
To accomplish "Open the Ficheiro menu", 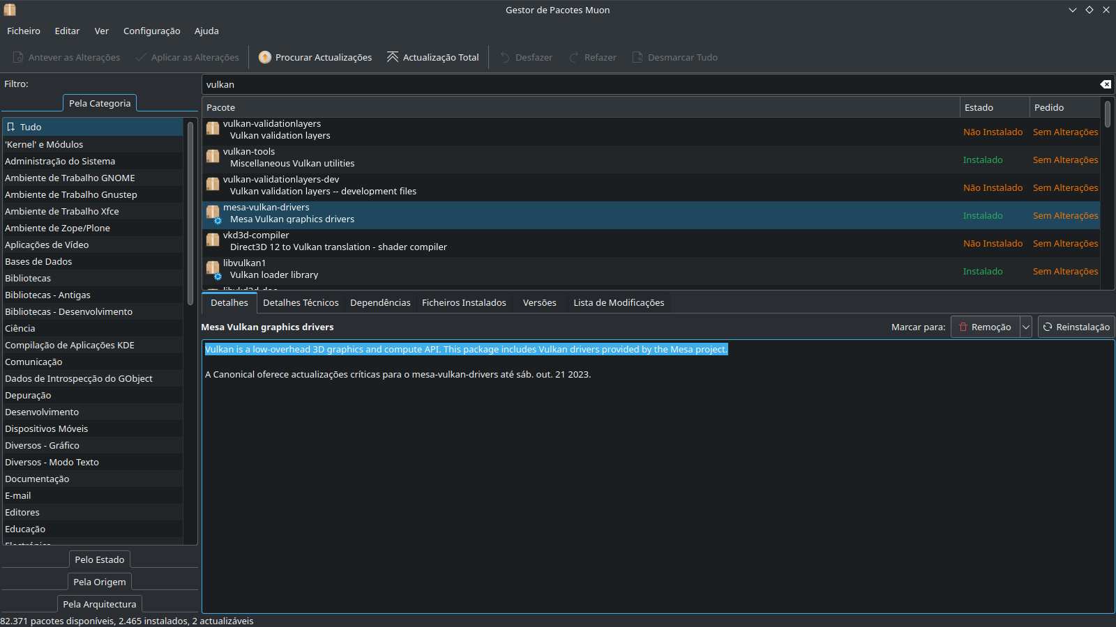I will click(24, 31).
